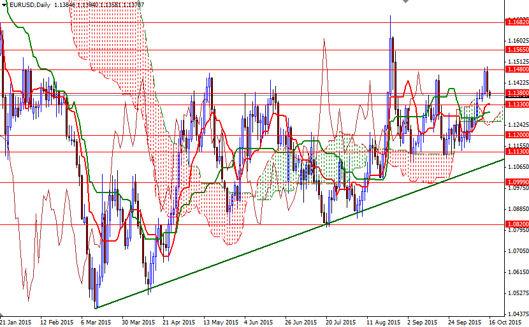Select the 1.16820 red price label
Viewport: 529px width, 327px height.
516,22
